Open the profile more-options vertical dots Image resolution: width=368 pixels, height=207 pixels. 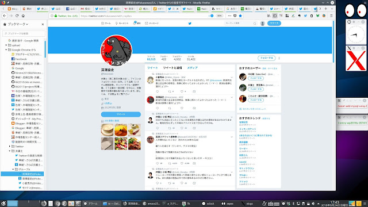pos(279,58)
